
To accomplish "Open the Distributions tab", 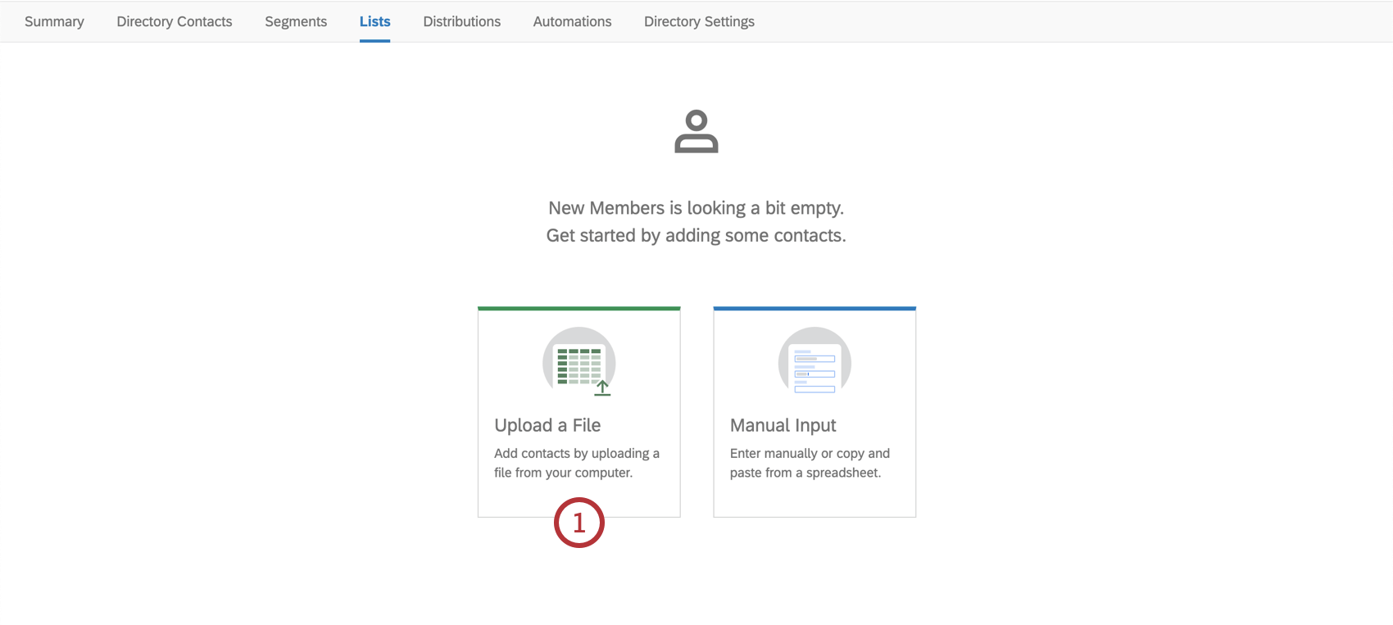I will point(461,21).
